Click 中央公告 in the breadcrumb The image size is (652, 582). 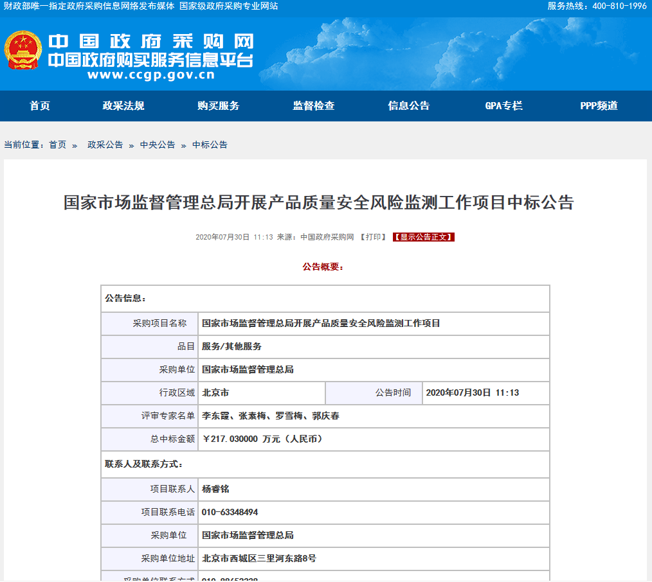[x=157, y=145]
